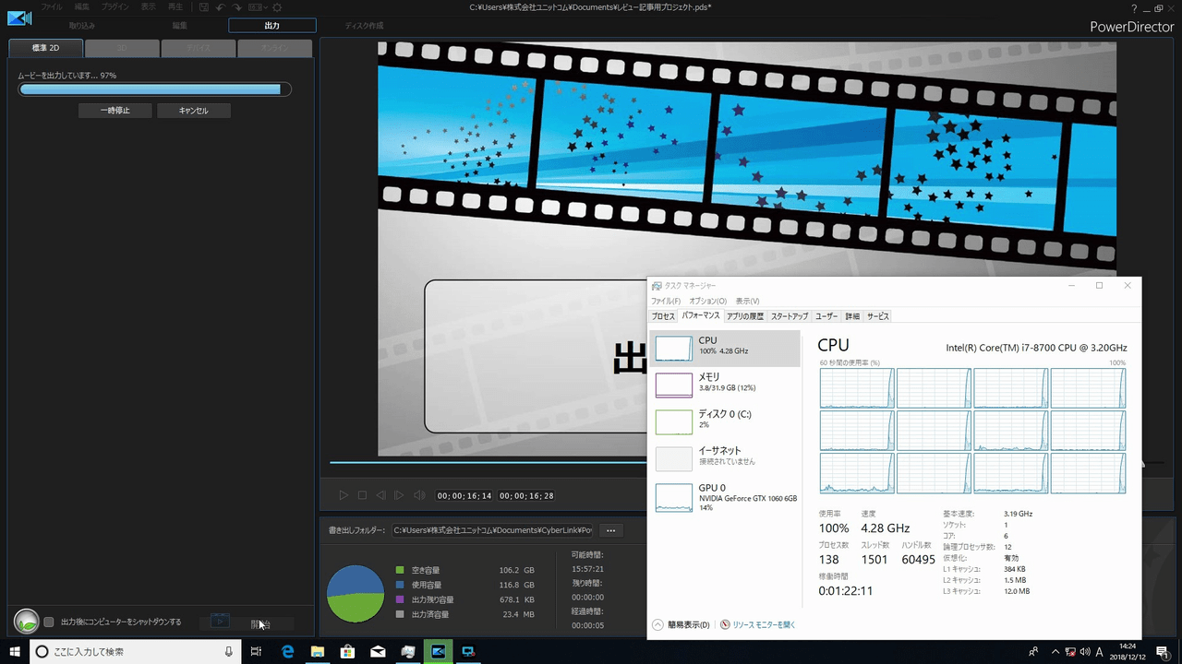
Task: Click the save project icon in toolbar
Action: click(204, 7)
